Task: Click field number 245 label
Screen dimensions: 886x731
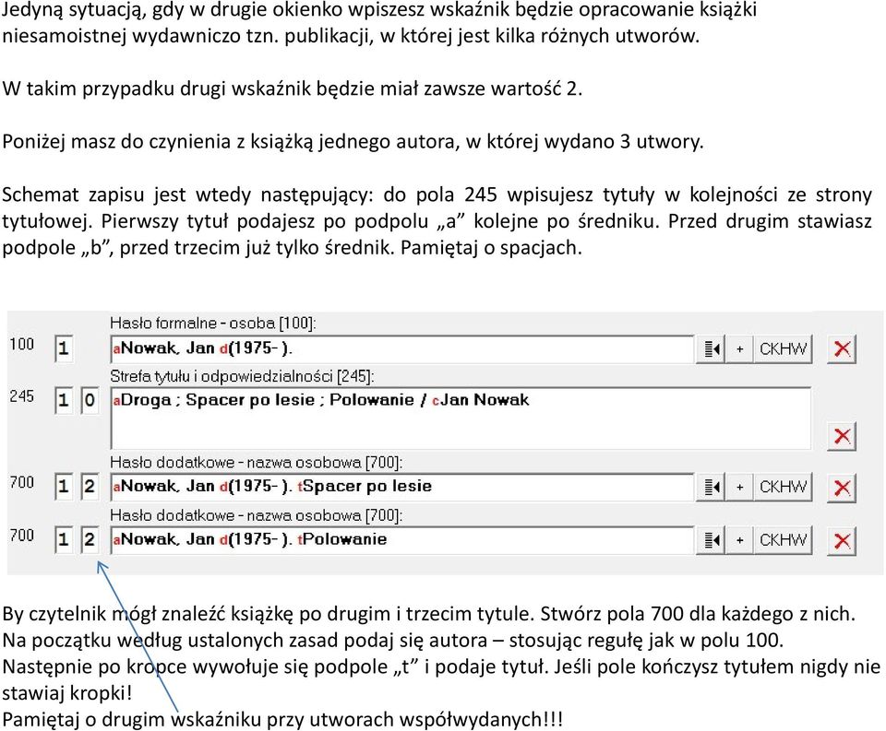Action: 21,396
